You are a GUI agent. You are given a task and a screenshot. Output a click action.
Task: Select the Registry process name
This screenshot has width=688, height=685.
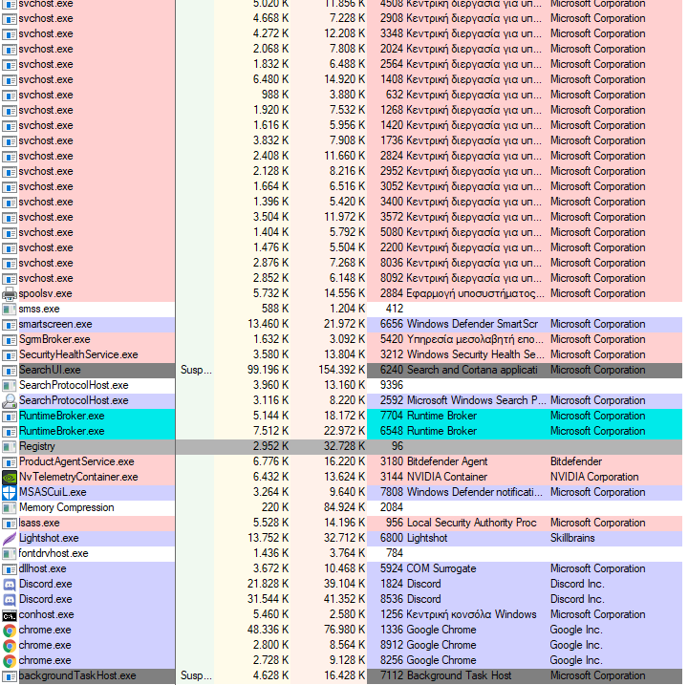coord(37,446)
